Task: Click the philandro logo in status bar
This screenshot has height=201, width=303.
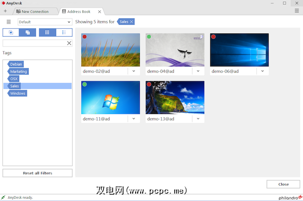Action: coord(290,197)
